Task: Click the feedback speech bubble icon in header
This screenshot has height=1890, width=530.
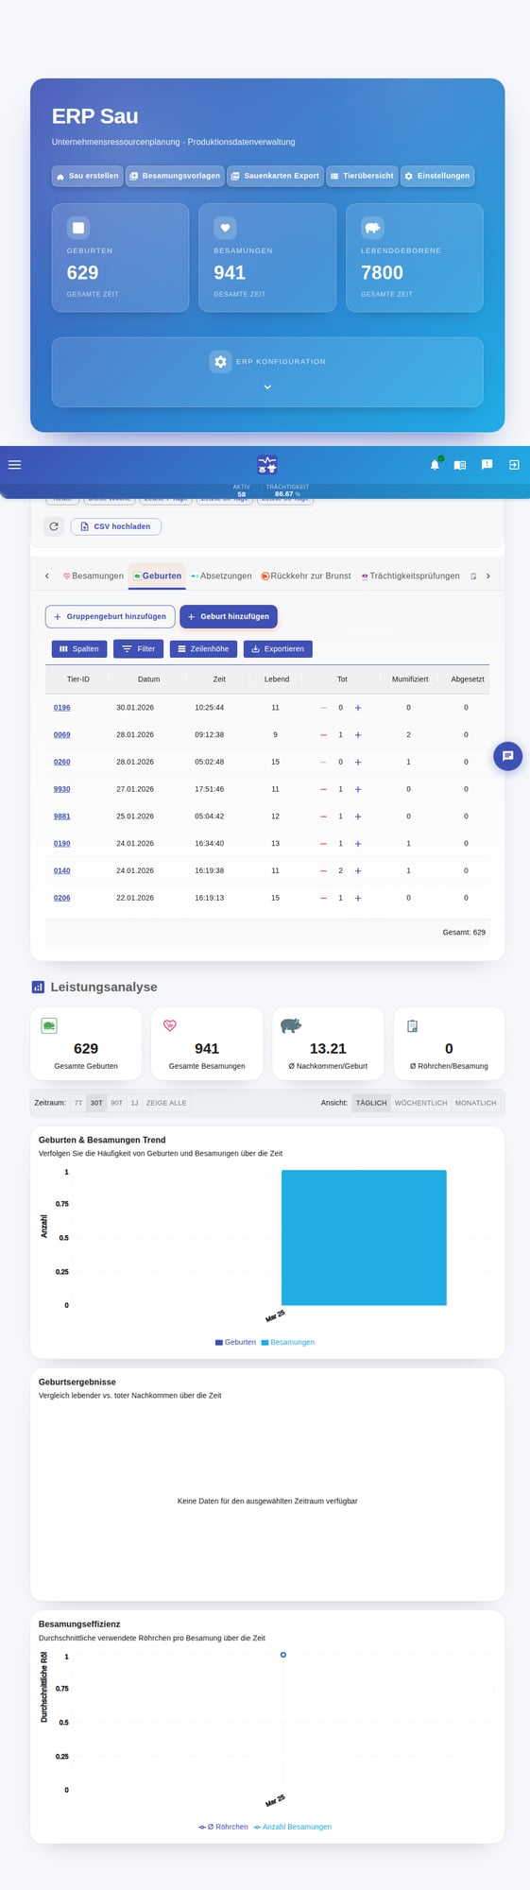Action: coord(487,465)
